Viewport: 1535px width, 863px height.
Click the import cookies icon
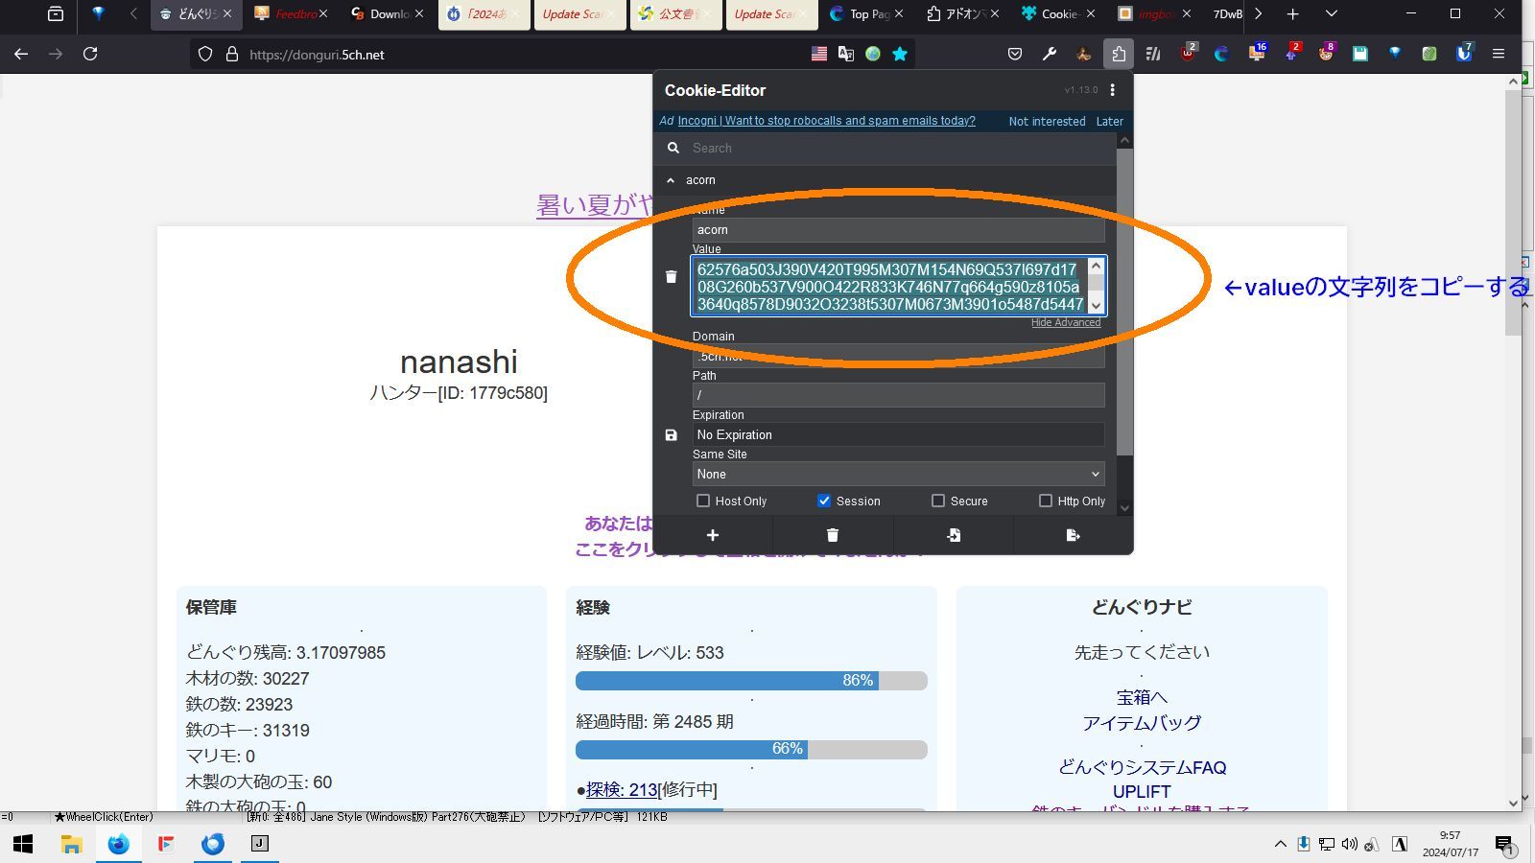click(953, 535)
